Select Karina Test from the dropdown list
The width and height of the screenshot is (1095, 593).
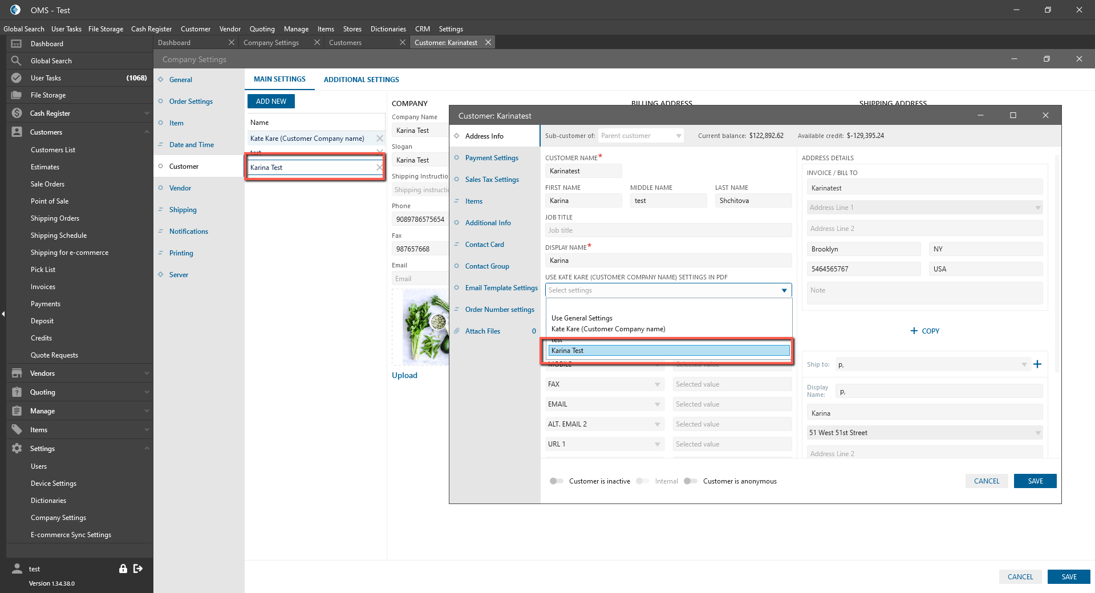(668, 351)
